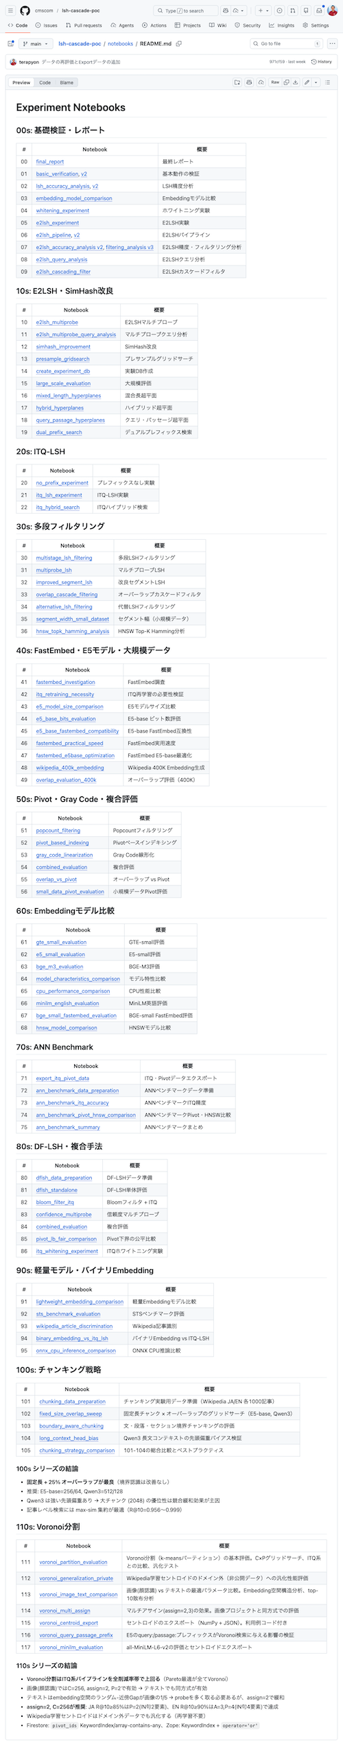Click the '最終レポート' table cell
The image size is (343, 1756).
pos(202,162)
